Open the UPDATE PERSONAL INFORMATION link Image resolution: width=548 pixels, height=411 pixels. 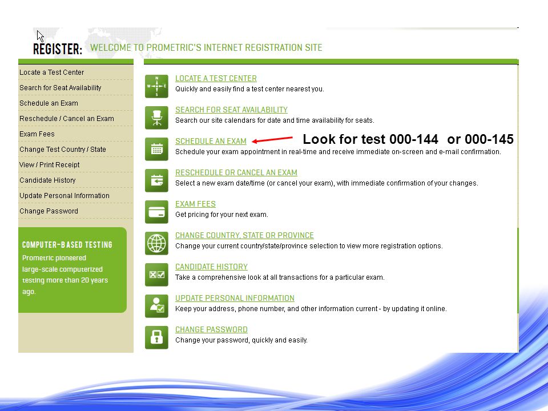(235, 299)
